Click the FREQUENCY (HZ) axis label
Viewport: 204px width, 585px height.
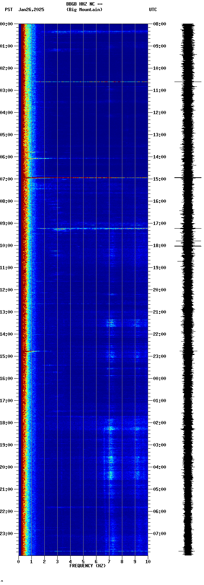[x=88, y=566]
